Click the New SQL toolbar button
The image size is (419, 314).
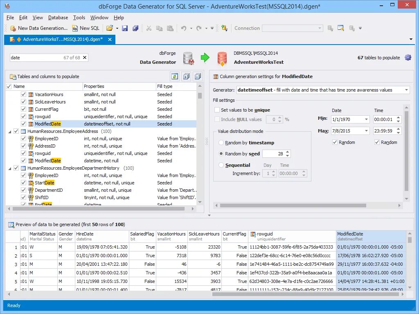(86, 28)
